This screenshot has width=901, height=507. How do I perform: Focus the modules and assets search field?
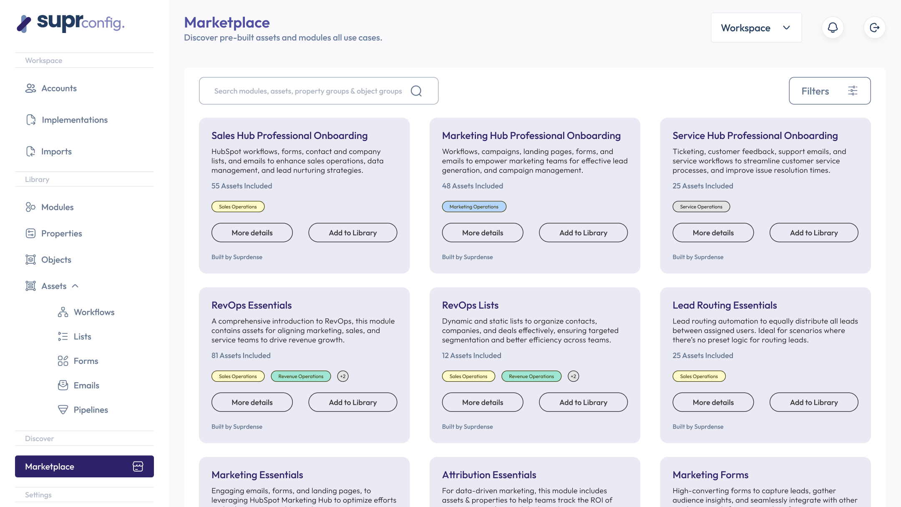pyautogui.click(x=308, y=91)
